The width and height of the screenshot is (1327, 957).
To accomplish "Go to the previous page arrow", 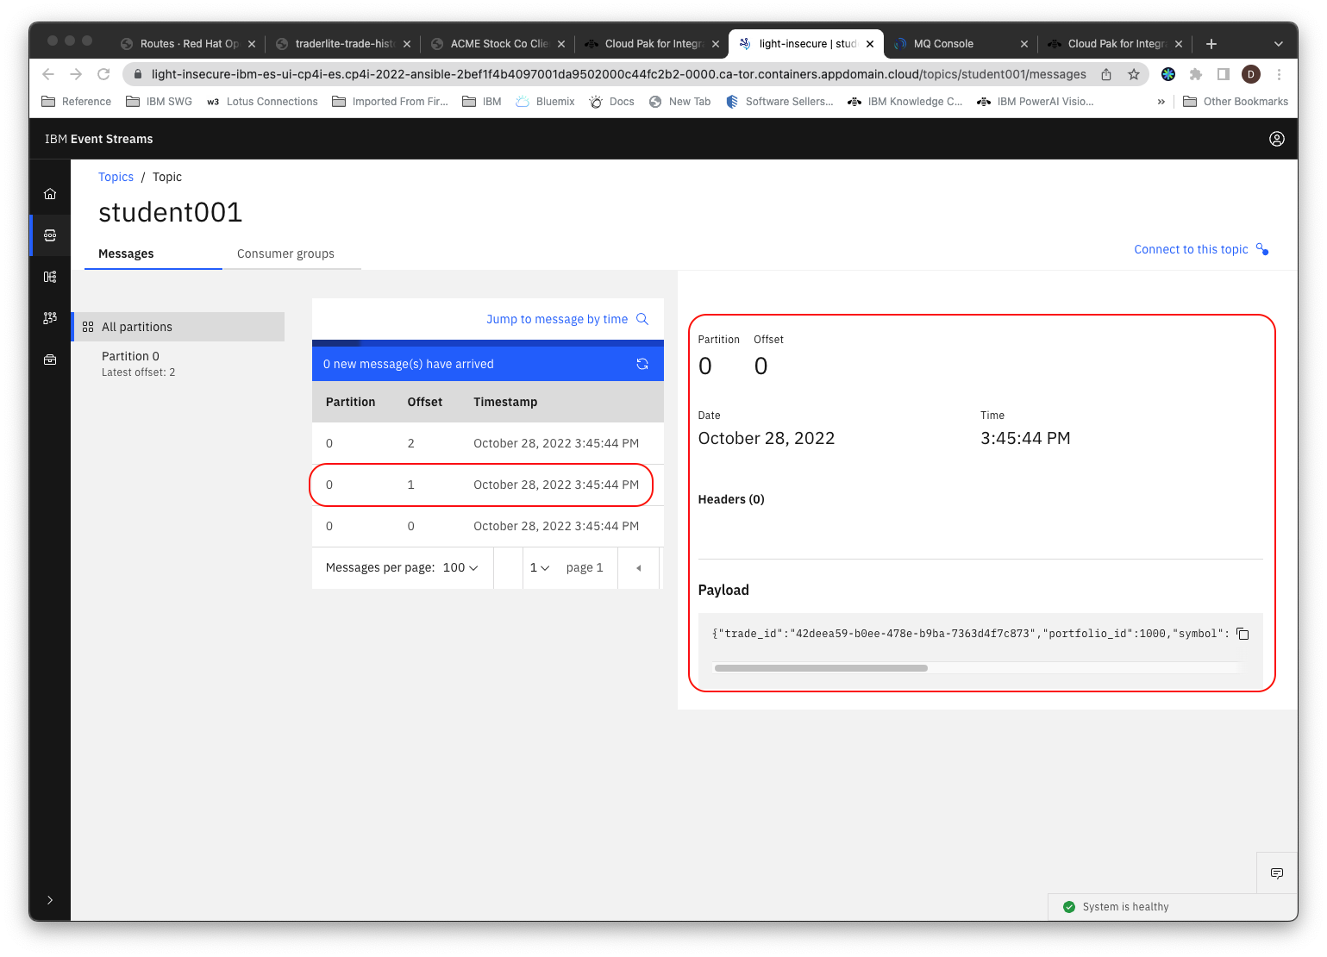I will click(639, 567).
